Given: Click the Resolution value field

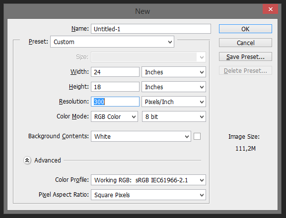Looking at the screenshot, I should [x=115, y=102].
